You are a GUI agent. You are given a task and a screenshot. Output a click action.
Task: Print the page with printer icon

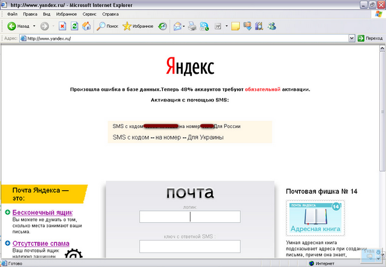[192, 26]
